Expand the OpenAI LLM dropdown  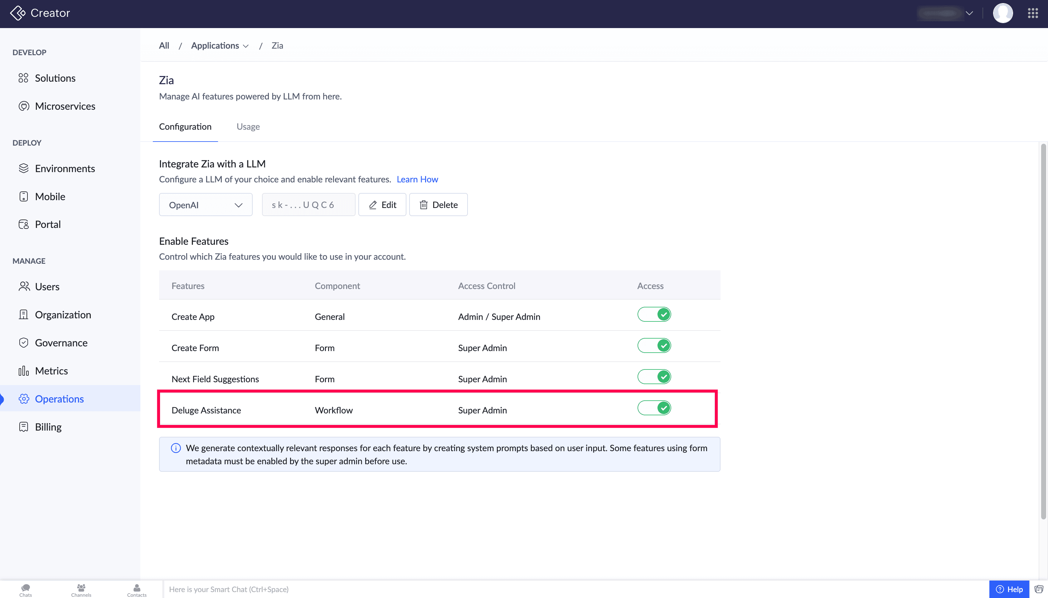coord(206,205)
